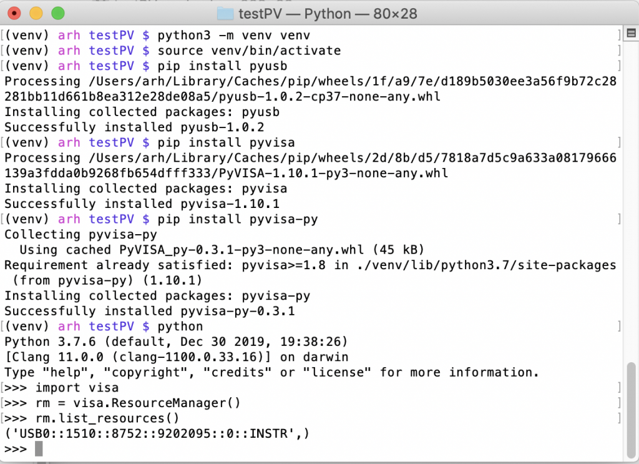Viewport: 639px width, 464px height.
Task: Click the red close window button
Action: tap(14, 14)
